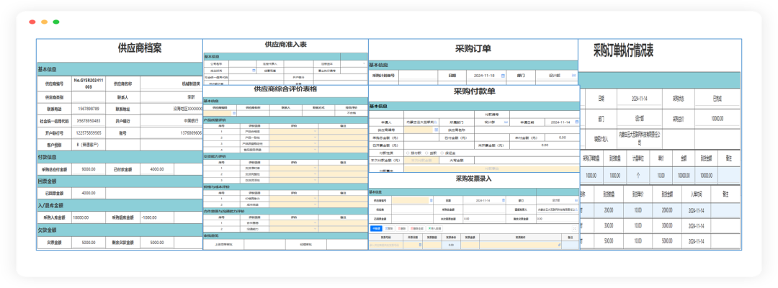Select 保证金 payment type radio
The height and width of the screenshot is (288, 778).
click(x=442, y=153)
